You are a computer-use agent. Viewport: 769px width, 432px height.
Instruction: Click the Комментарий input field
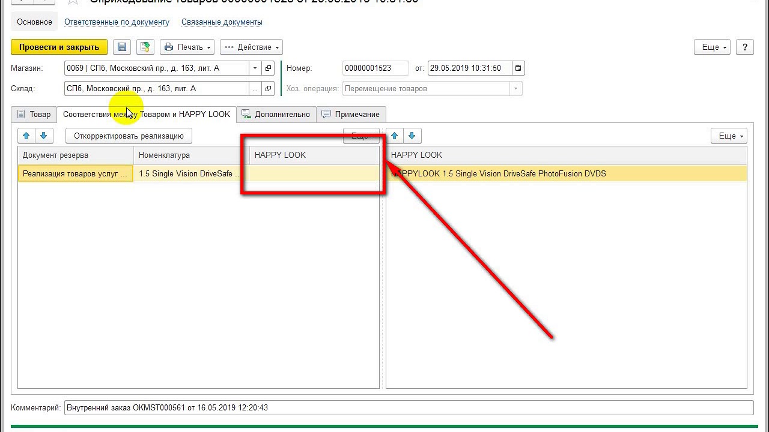point(409,408)
